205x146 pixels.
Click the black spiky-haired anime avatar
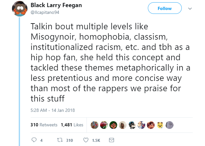point(132,125)
